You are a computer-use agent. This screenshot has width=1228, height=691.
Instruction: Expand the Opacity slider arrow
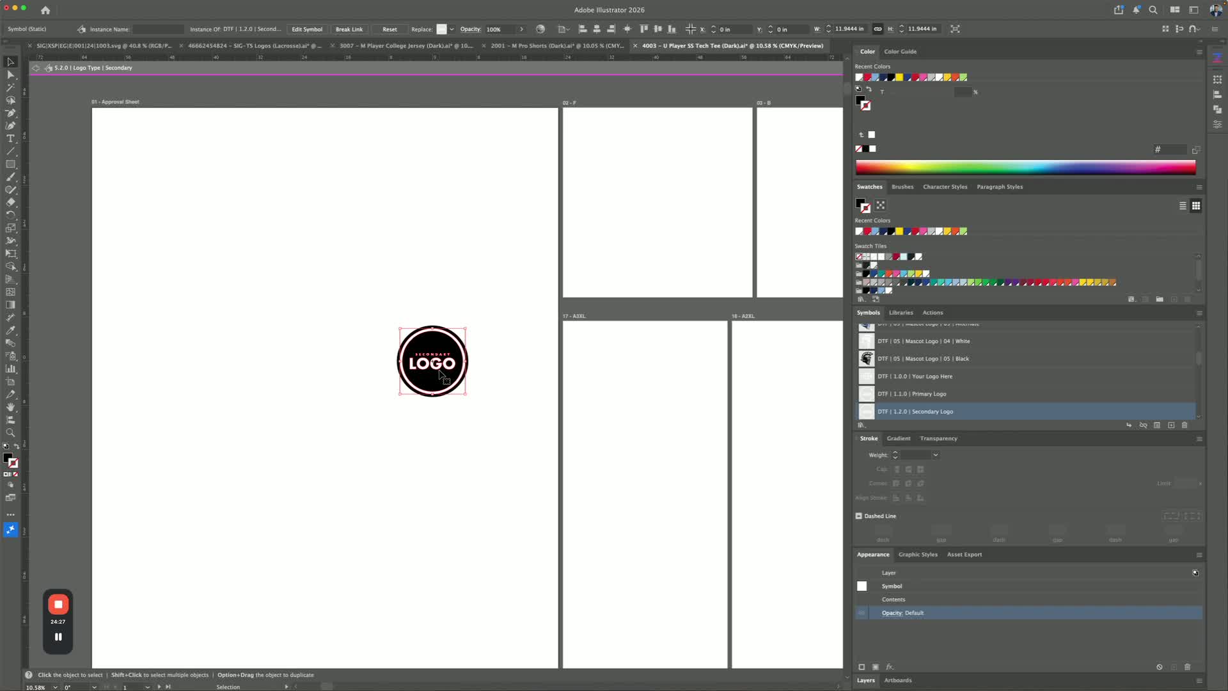tap(522, 29)
